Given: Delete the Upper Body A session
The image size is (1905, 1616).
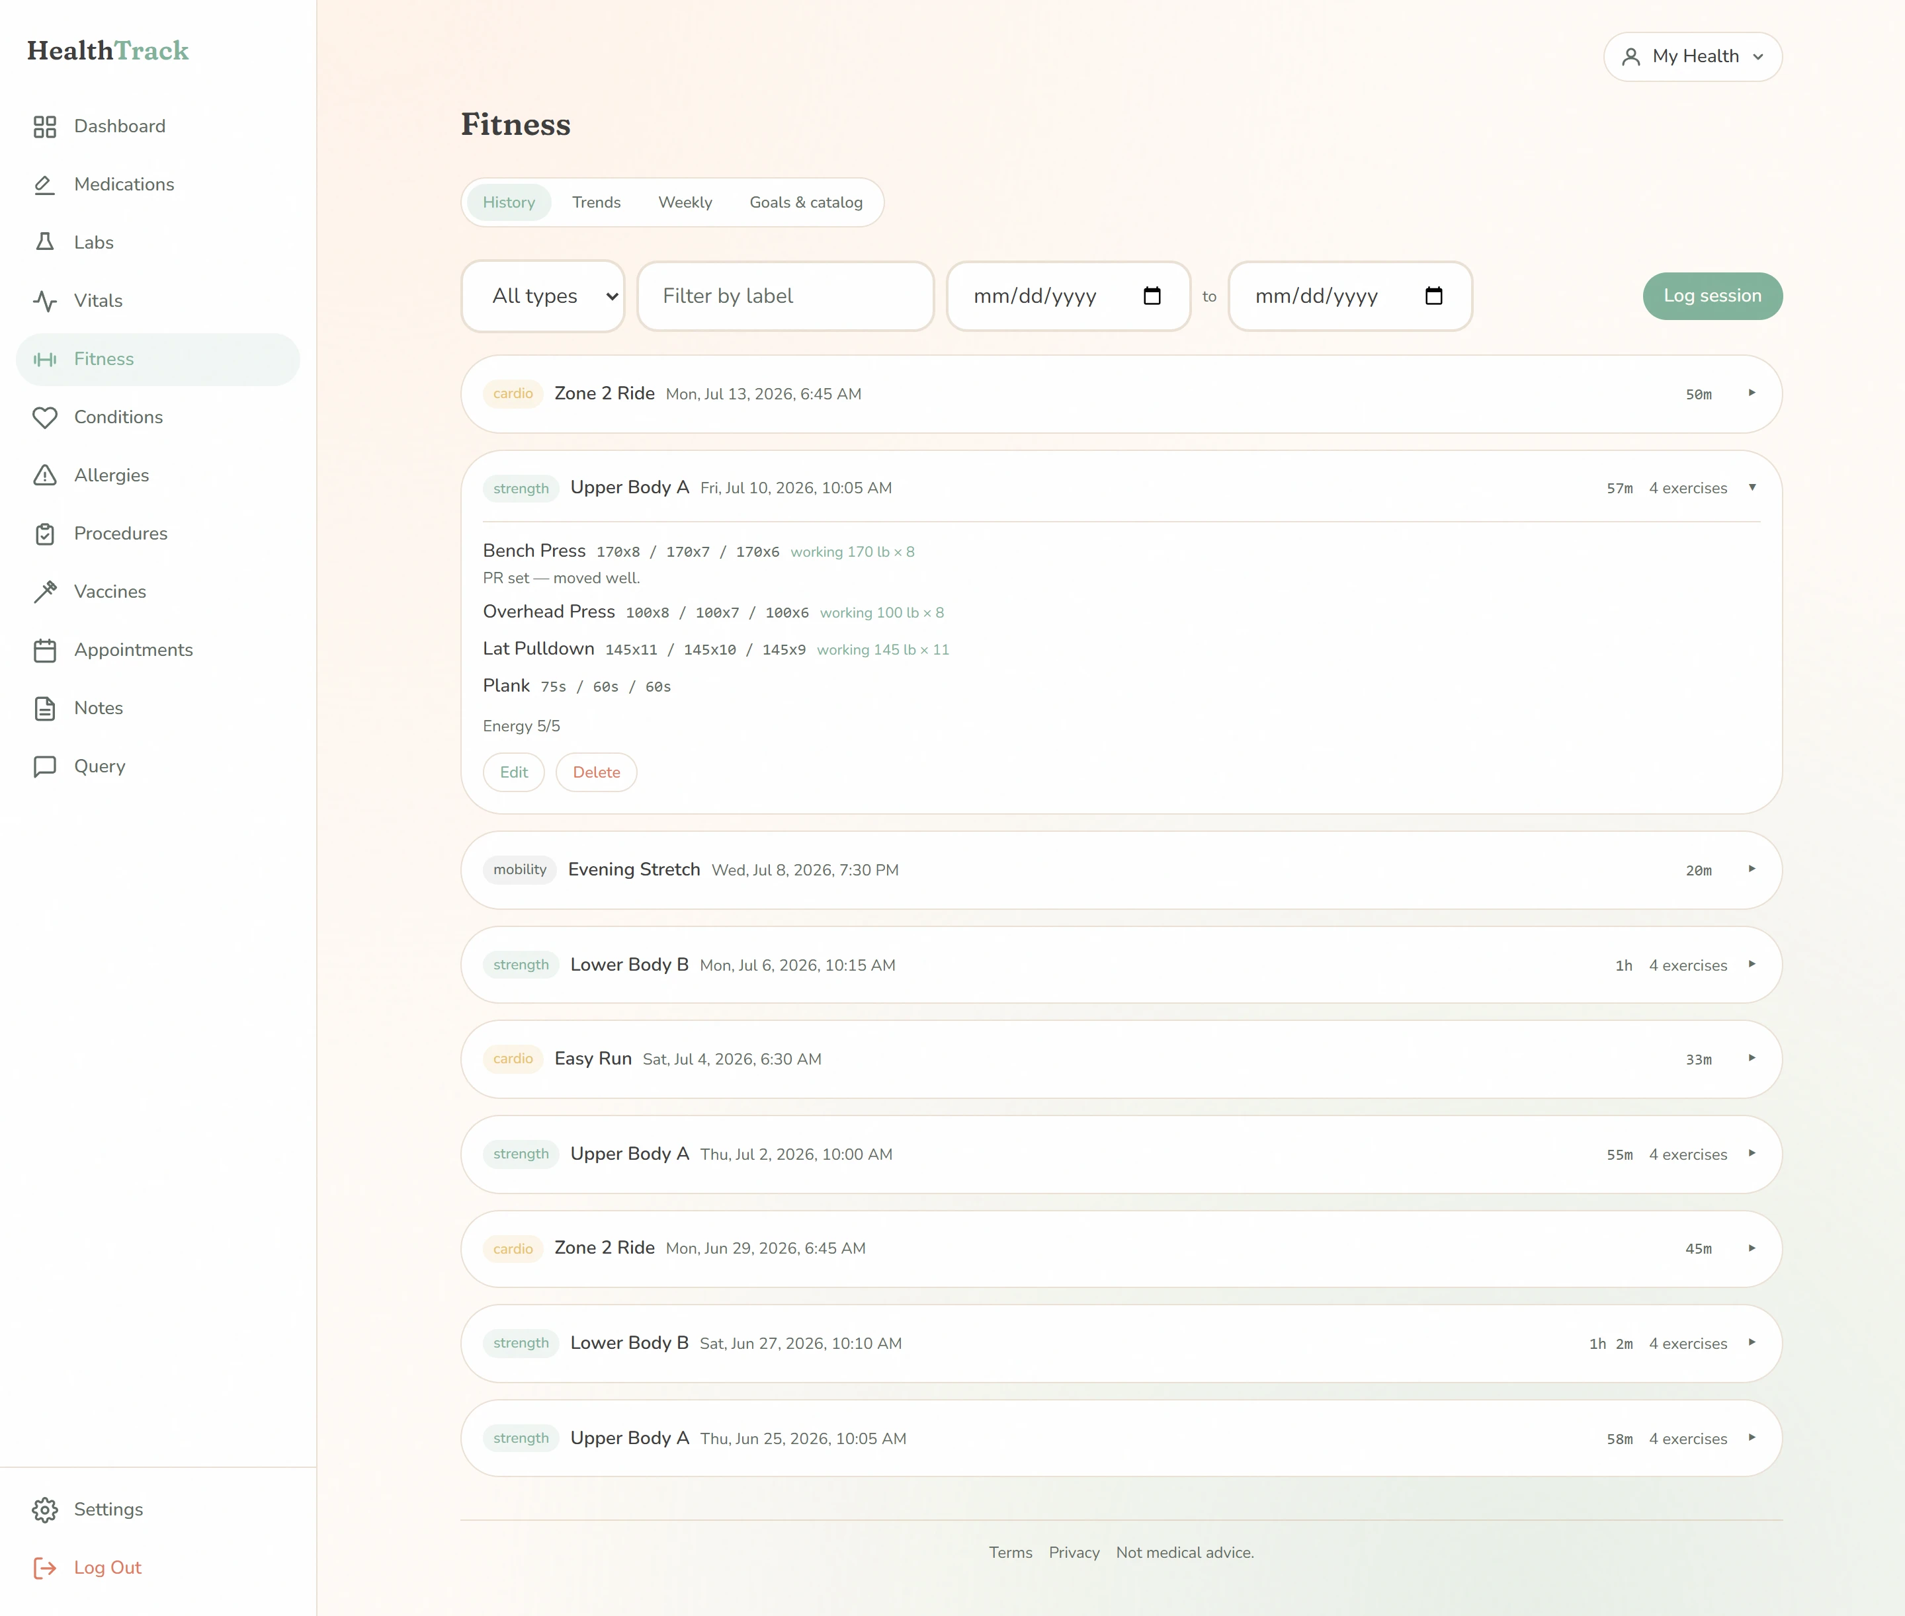Looking at the screenshot, I should (597, 772).
